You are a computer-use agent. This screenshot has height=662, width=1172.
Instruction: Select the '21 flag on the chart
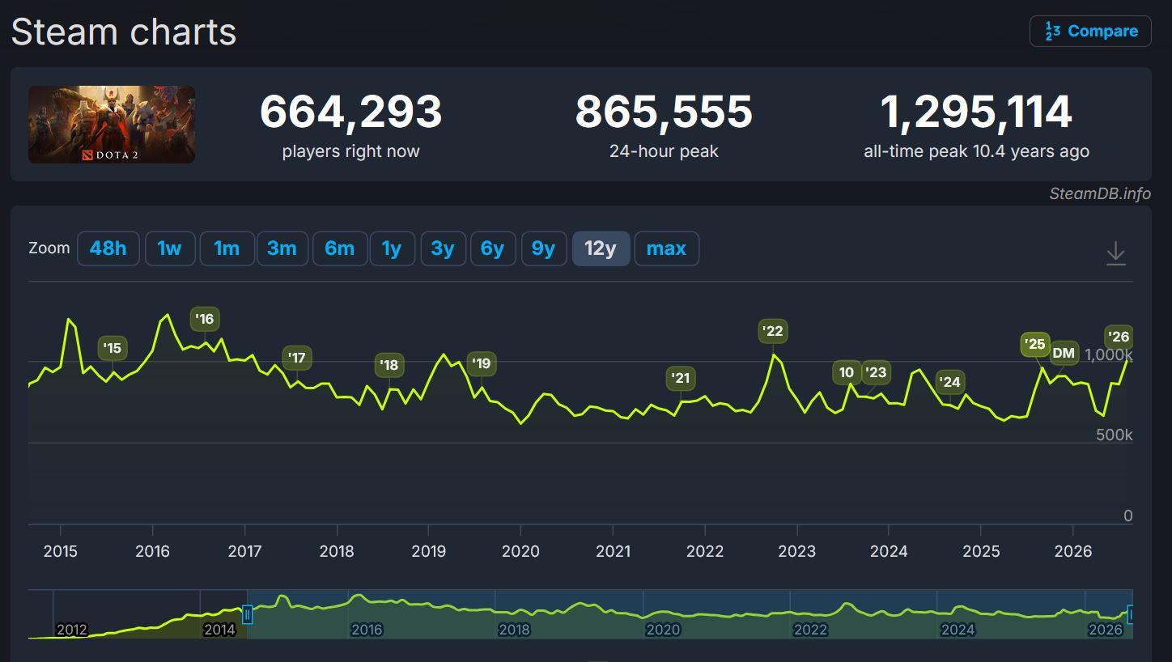point(681,378)
